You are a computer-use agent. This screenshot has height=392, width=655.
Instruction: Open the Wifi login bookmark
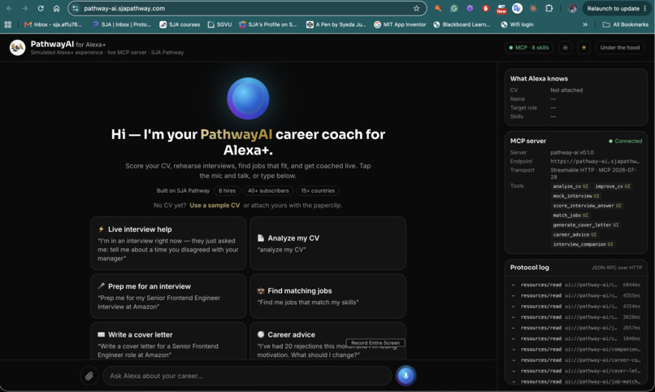pos(517,24)
